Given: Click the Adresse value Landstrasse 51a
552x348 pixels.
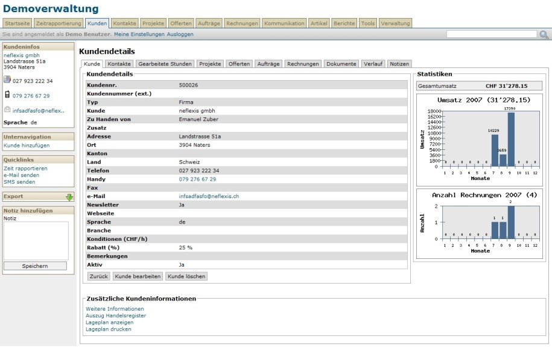Looking at the screenshot, I should 200,137.
